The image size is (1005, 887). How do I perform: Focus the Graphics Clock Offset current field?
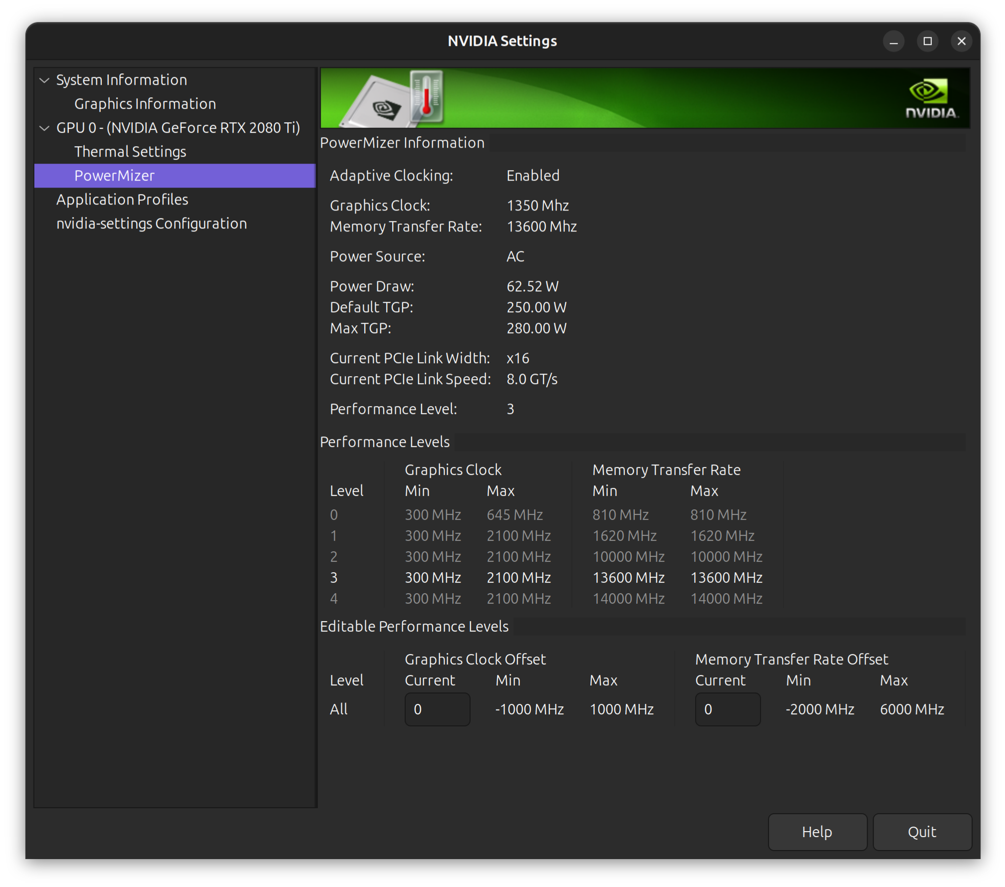pyautogui.click(x=437, y=709)
